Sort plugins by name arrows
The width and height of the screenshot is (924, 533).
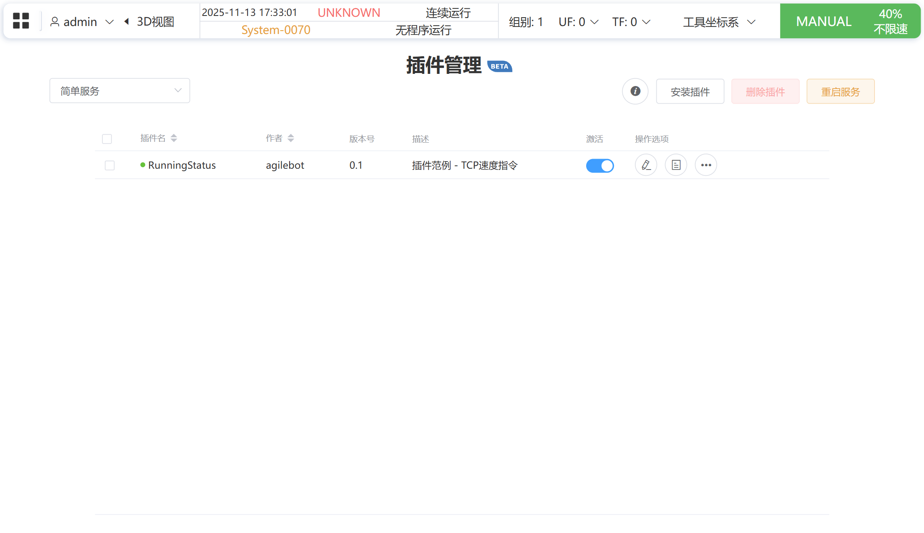(174, 138)
